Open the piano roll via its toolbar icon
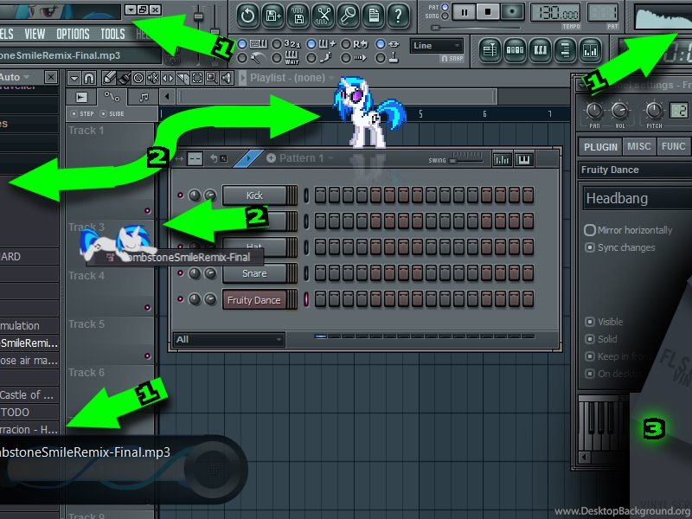 (540, 50)
